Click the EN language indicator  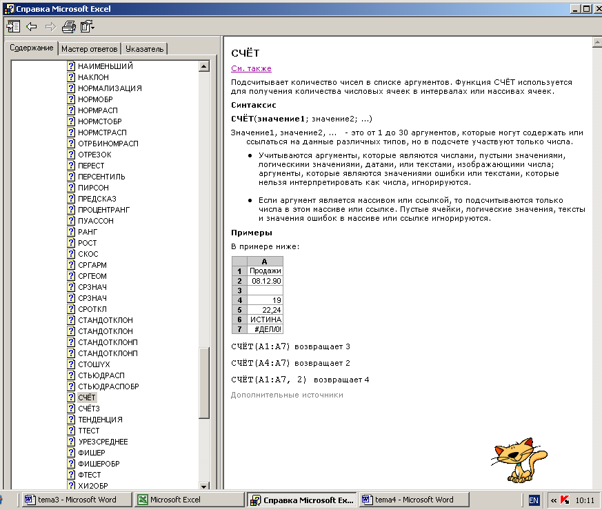pyautogui.click(x=534, y=500)
